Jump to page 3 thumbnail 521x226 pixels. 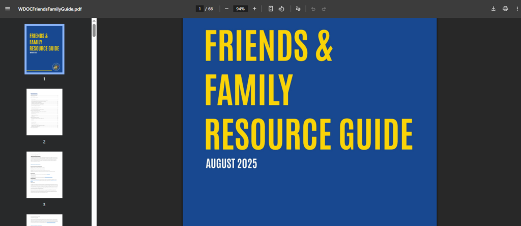click(44, 175)
